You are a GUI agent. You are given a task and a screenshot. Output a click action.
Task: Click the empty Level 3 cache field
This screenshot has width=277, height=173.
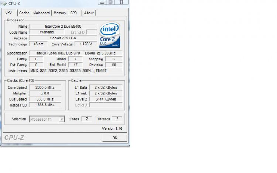pyautogui.click(x=106, y=105)
